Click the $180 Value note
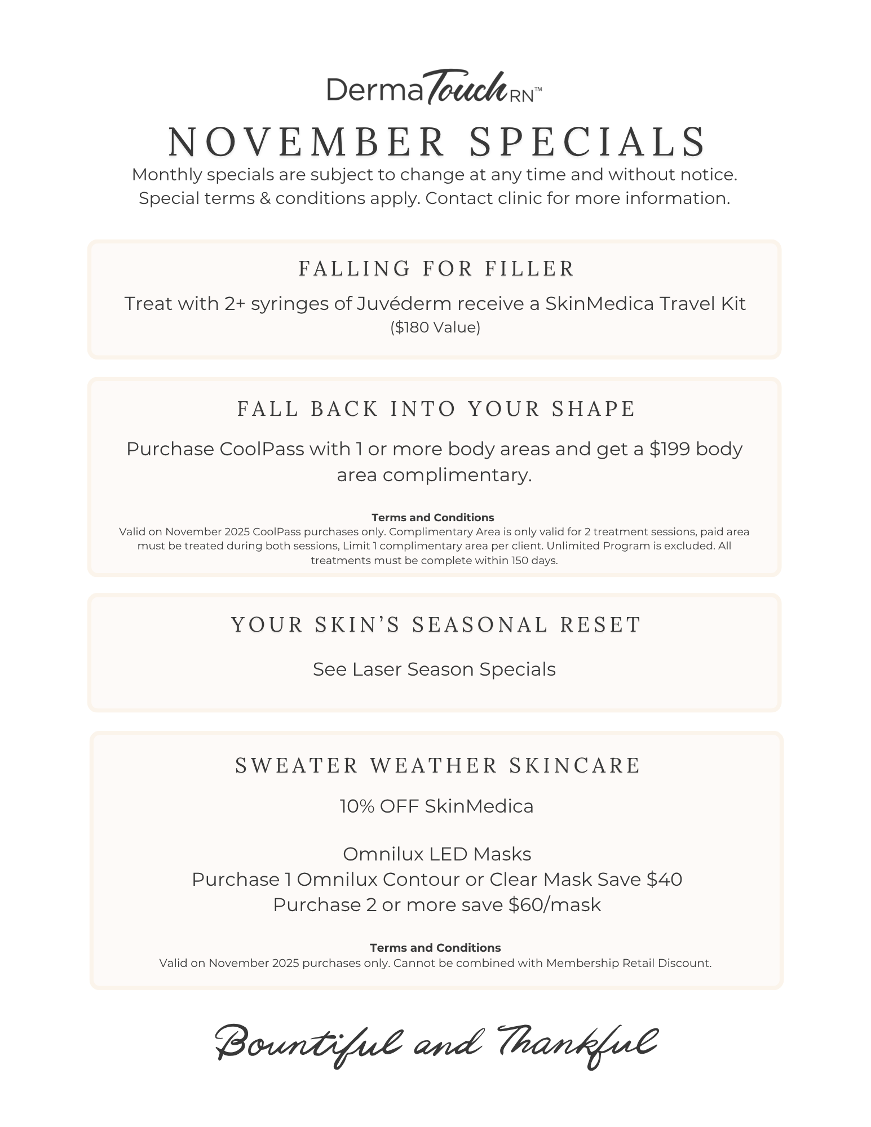 pyautogui.click(x=435, y=327)
